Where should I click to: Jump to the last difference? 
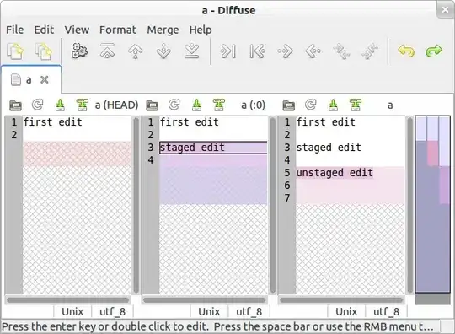coord(192,51)
